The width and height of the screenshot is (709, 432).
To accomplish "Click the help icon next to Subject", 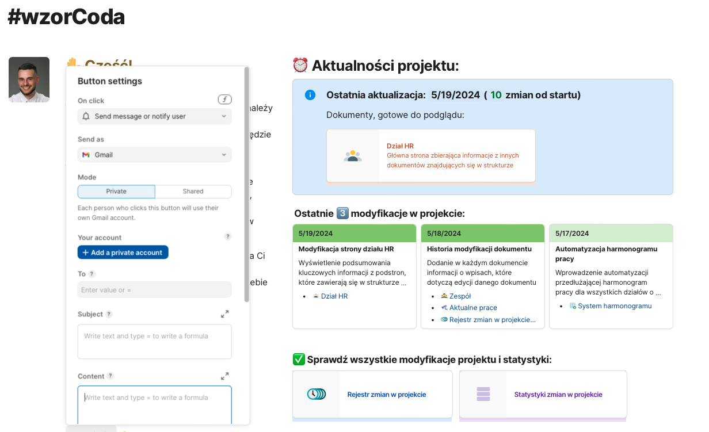I will [x=109, y=315].
